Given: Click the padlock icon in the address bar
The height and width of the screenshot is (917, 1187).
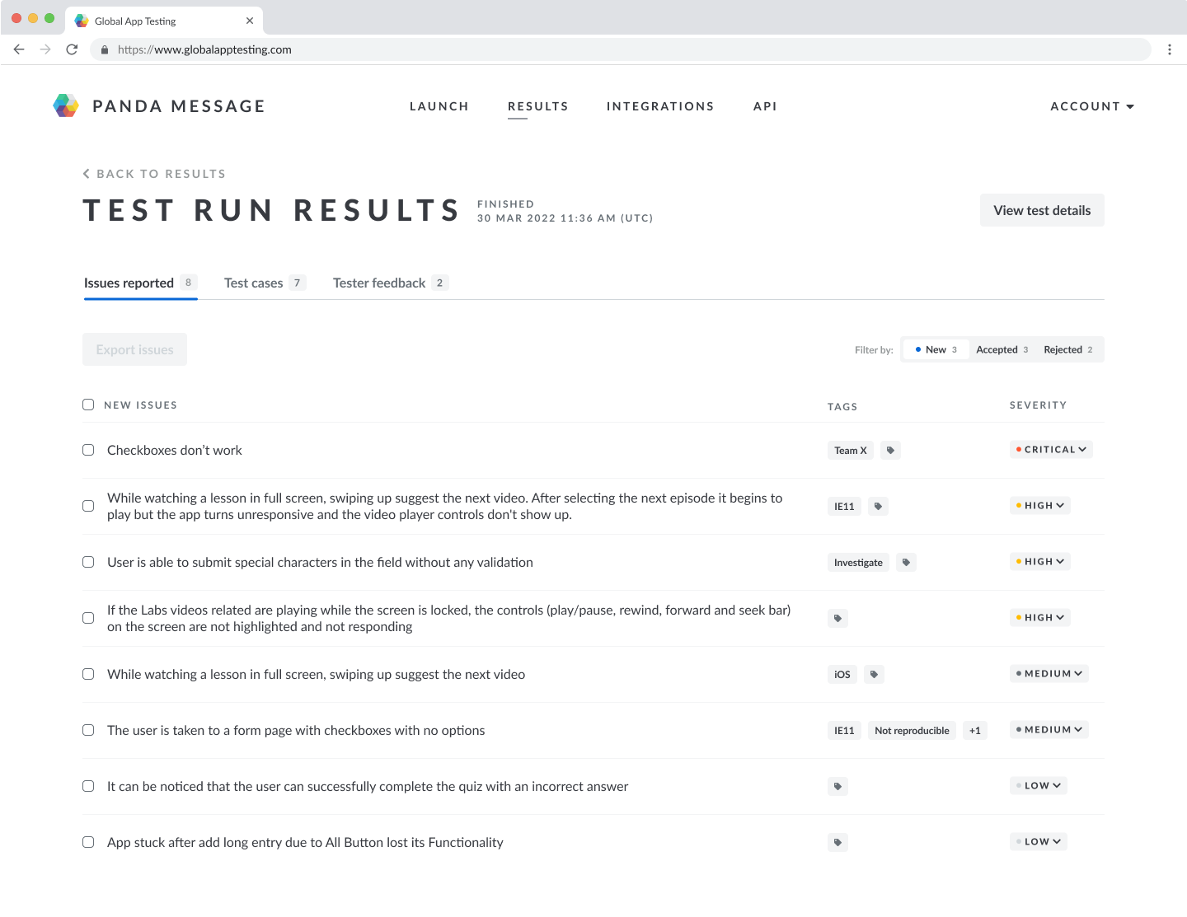Looking at the screenshot, I should 105,49.
